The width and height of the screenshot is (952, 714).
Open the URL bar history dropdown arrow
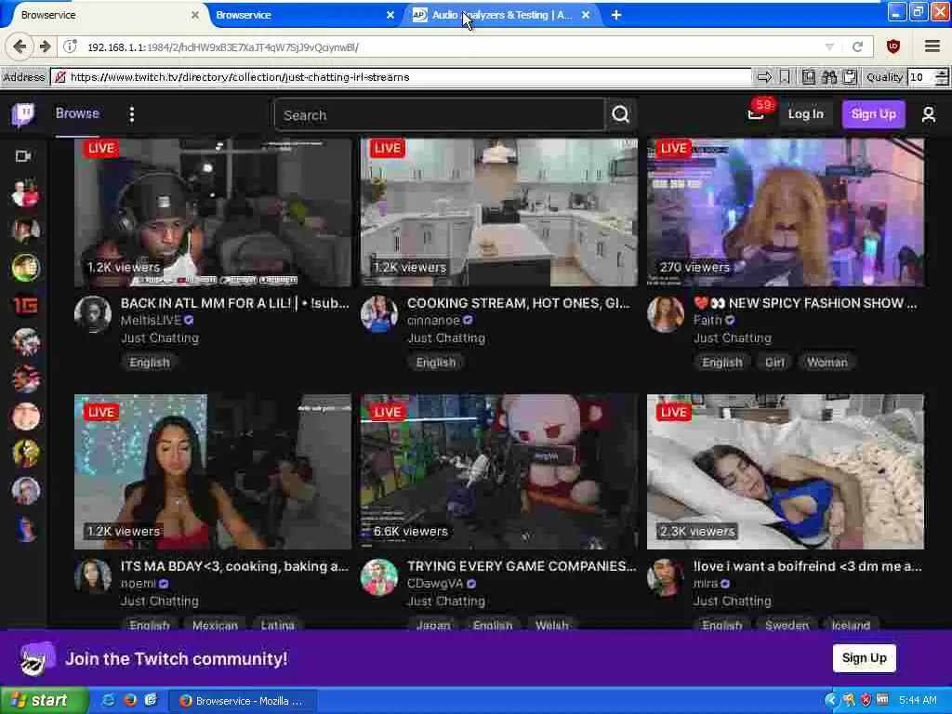[829, 46]
